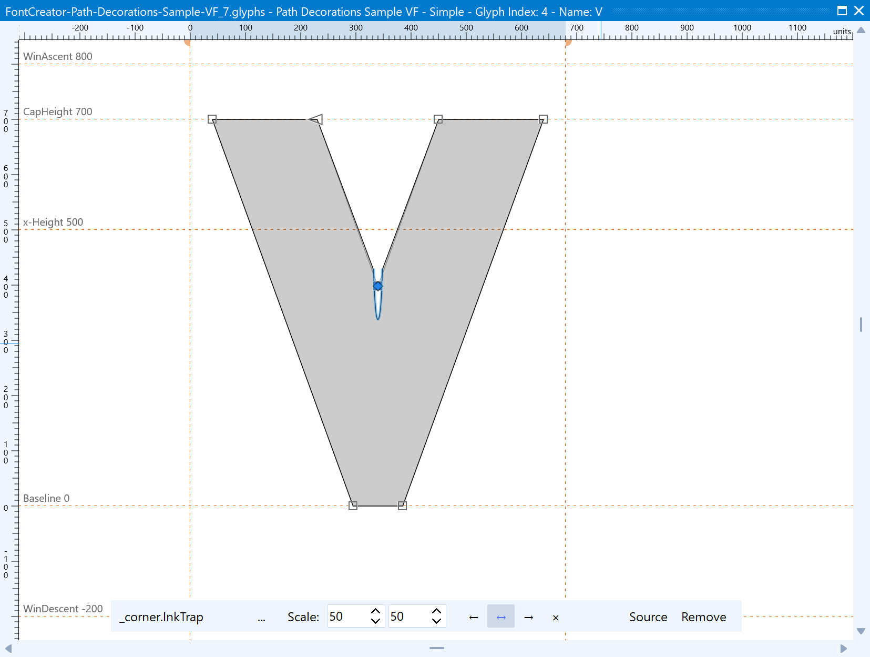Viewport: 870px width, 657px height.
Task: Select the center double-arrow alignment option
Action: click(501, 617)
